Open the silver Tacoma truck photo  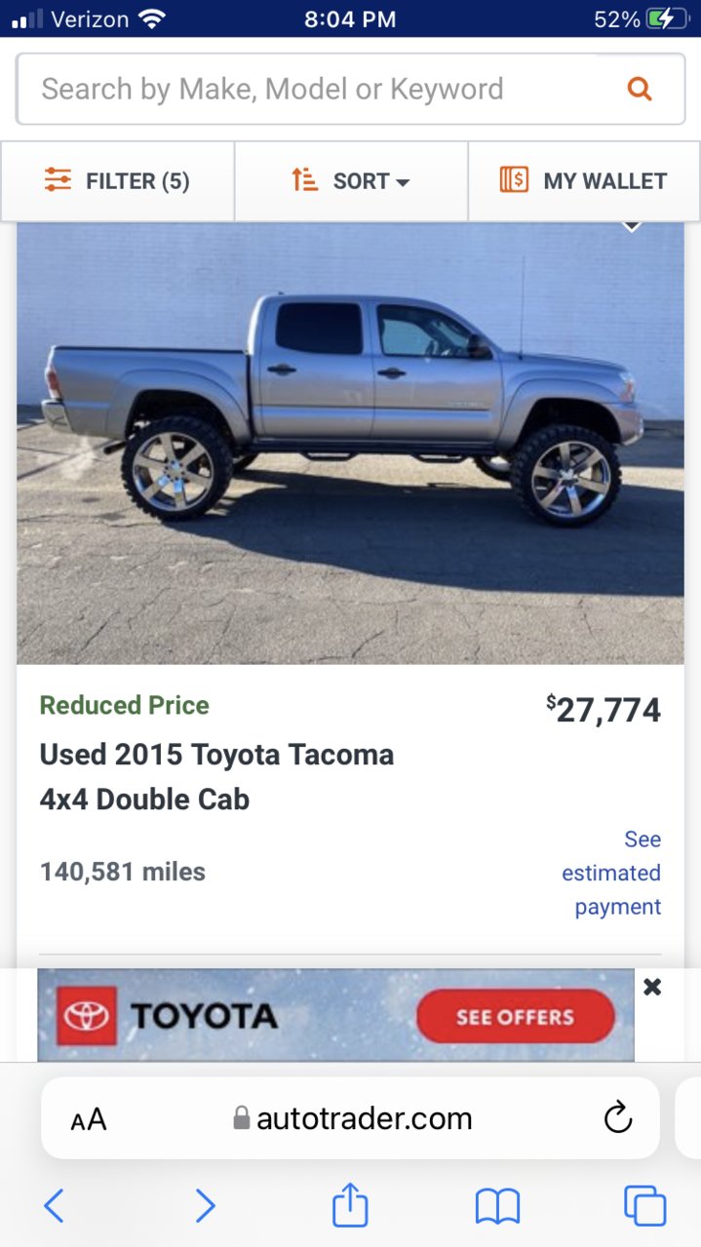click(x=350, y=444)
